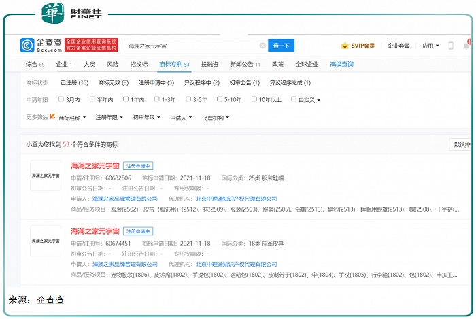Enable the 1-3年 checkbox filter
The width and height of the screenshot is (476, 319).
(x=157, y=99)
